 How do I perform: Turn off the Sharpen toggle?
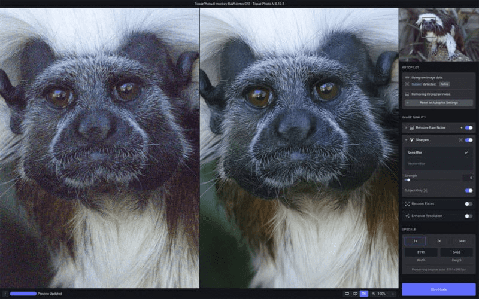[x=468, y=140]
